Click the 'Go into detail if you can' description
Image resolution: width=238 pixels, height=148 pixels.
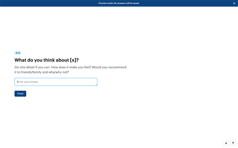(70, 70)
